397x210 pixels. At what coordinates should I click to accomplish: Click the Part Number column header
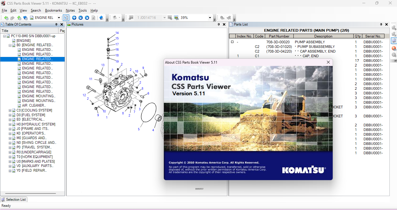tap(279, 36)
